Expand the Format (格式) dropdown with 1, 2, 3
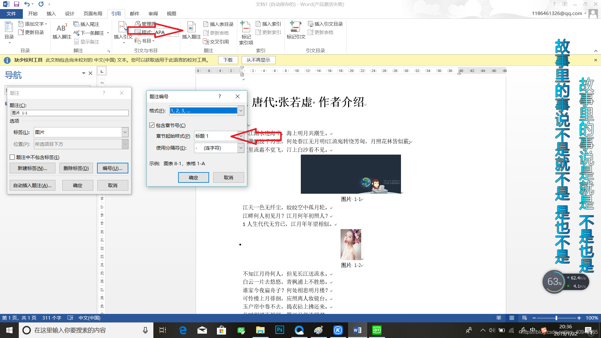Screen dimensions: 601x338 click(x=241, y=110)
